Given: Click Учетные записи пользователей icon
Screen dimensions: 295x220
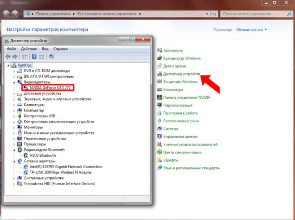Looking at the screenshot, I should (159, 144).
